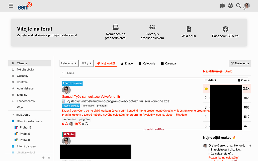Expand the Více sidebar menu
Image resolution: width=258 pixels, height=161 pixels.
coord(20,107)
